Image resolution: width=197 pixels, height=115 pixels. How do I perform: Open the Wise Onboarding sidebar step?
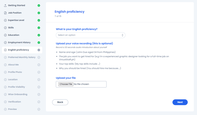[x=22, y=94]
